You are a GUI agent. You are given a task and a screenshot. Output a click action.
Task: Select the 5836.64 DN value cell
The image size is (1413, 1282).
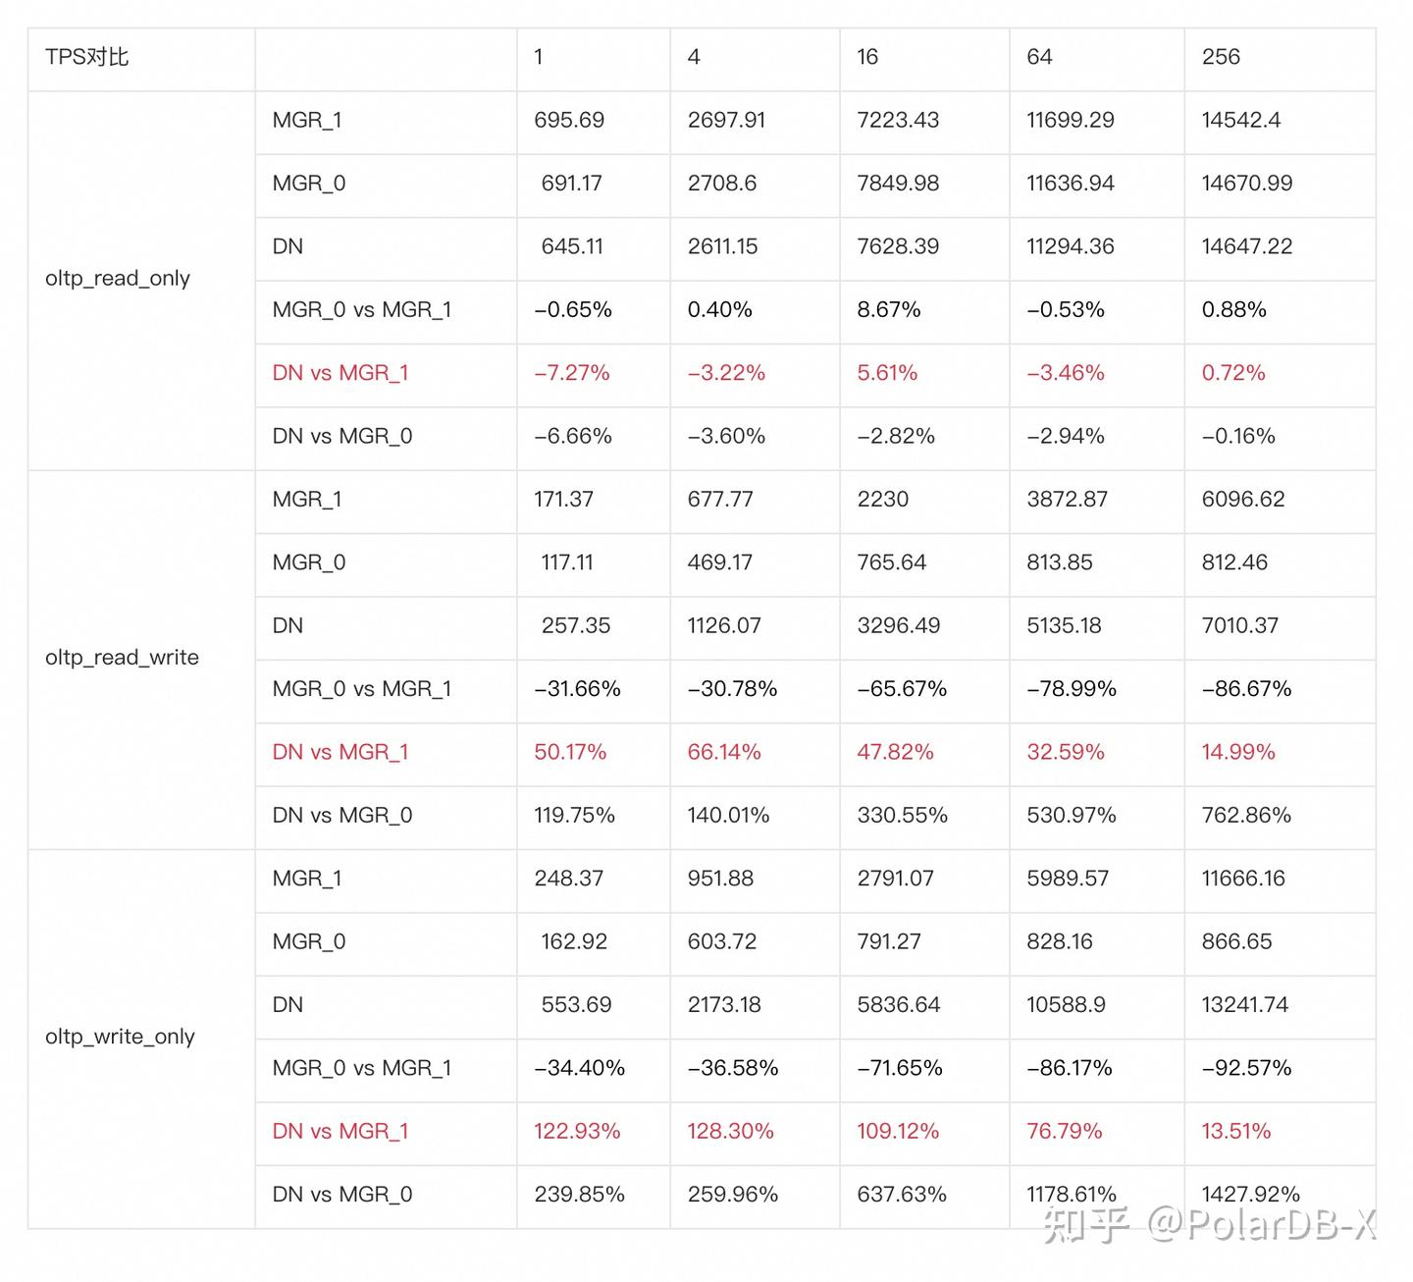point(899,1005)
